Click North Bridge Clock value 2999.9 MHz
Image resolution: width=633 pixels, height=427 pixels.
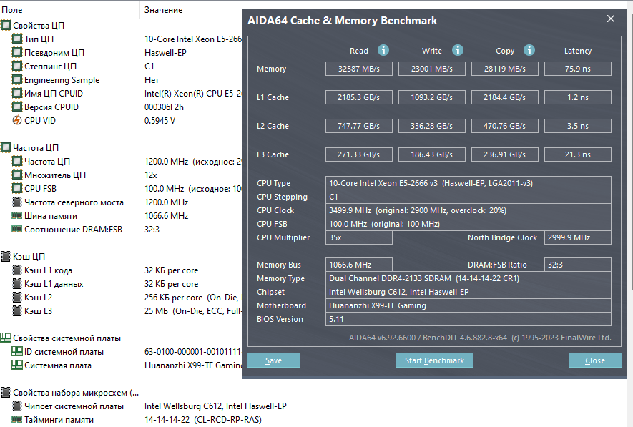(x=578, y=237)
